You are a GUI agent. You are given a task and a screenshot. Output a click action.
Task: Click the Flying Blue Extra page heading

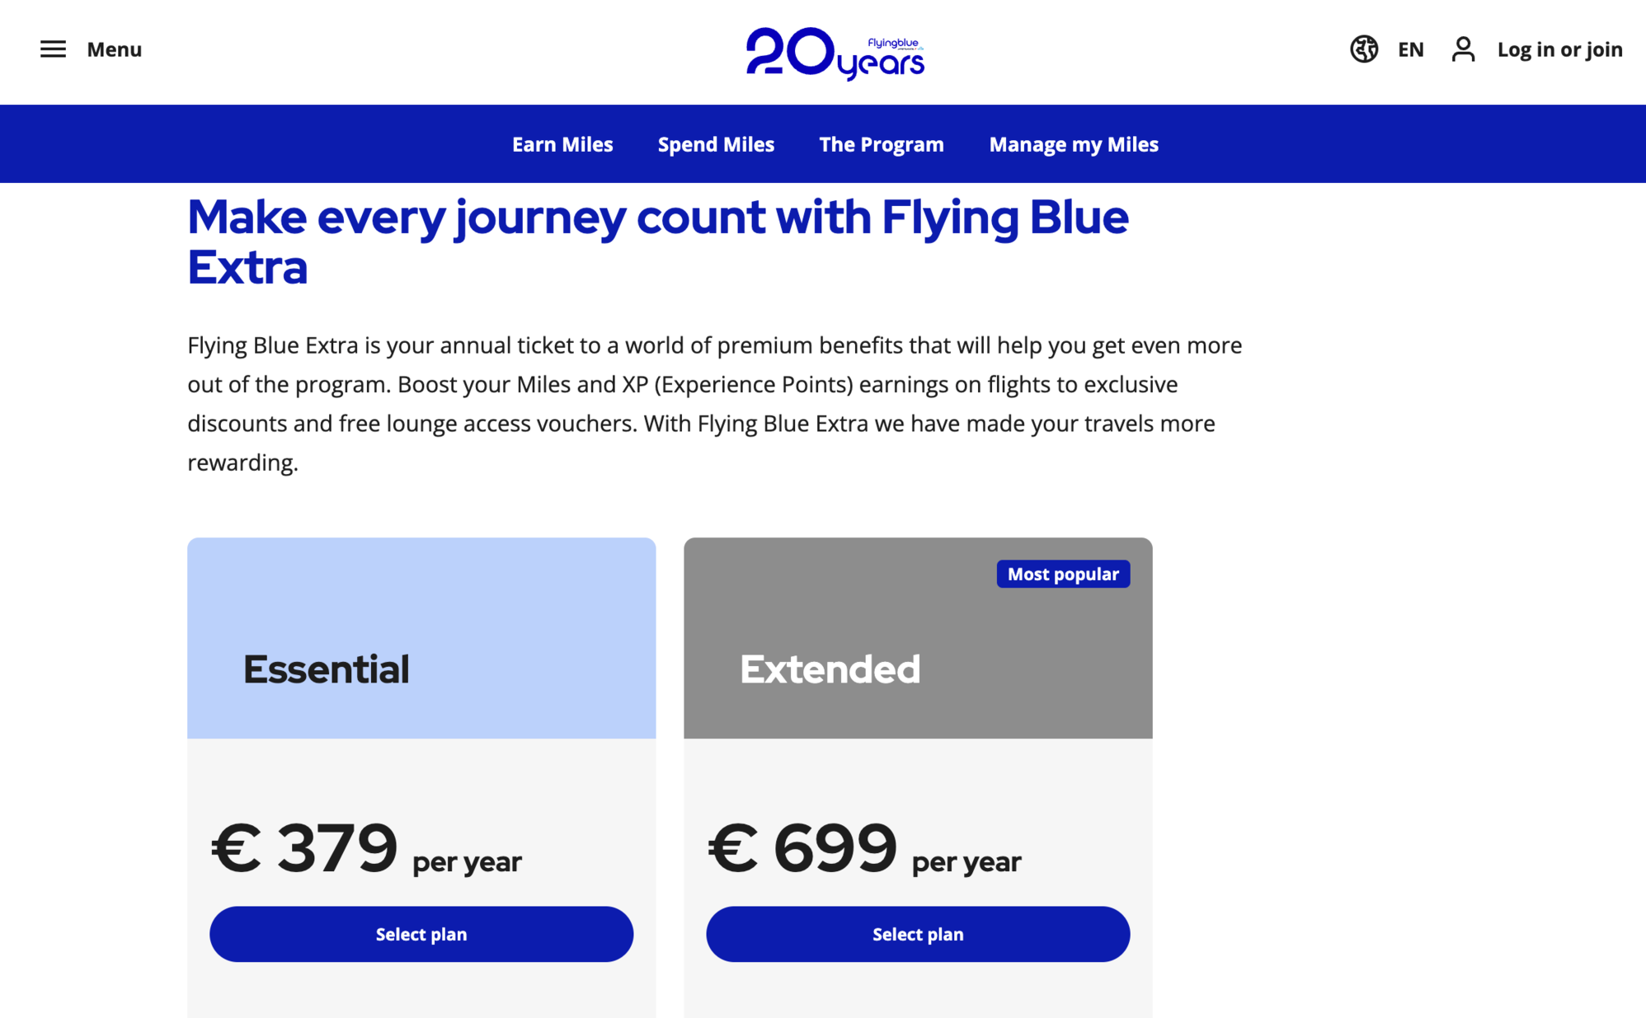[x=657, y=242]
